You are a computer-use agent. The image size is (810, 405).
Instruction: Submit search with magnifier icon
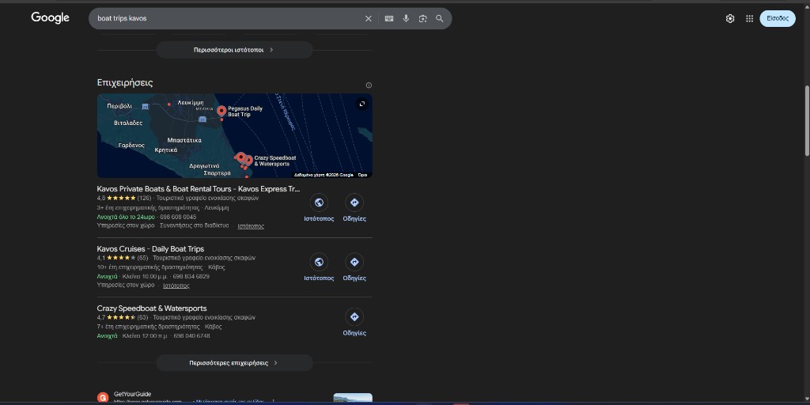440,19
